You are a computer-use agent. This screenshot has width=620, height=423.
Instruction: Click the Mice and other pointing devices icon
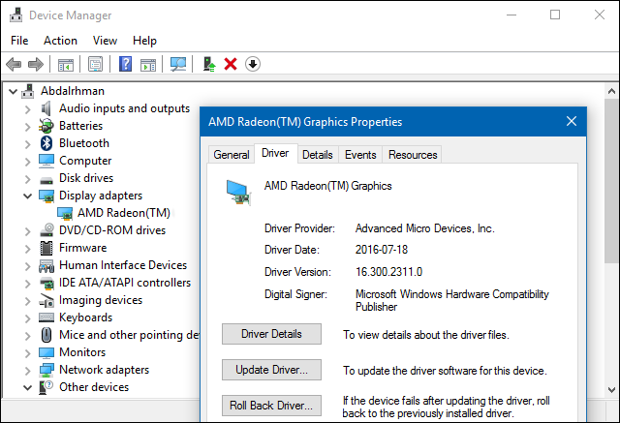click(x=46, y=335)
